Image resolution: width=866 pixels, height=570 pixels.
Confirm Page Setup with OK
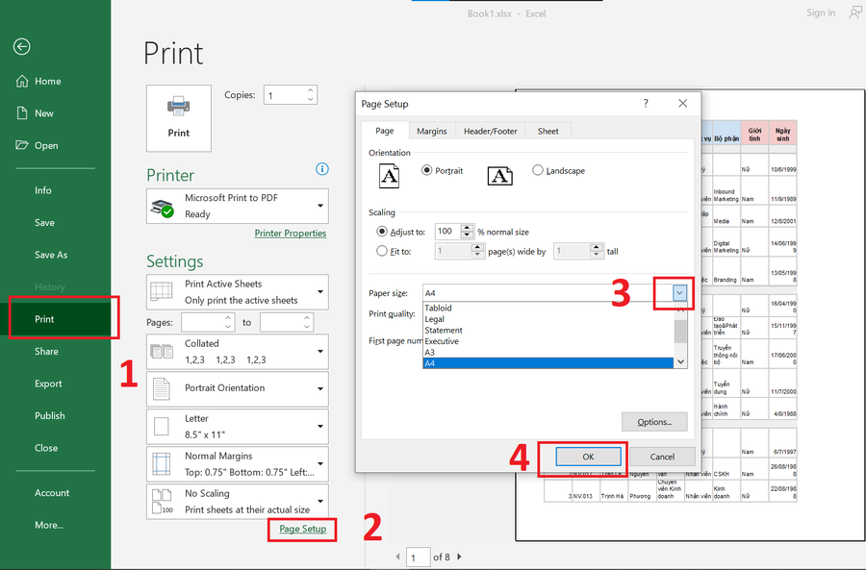(588, 457)
